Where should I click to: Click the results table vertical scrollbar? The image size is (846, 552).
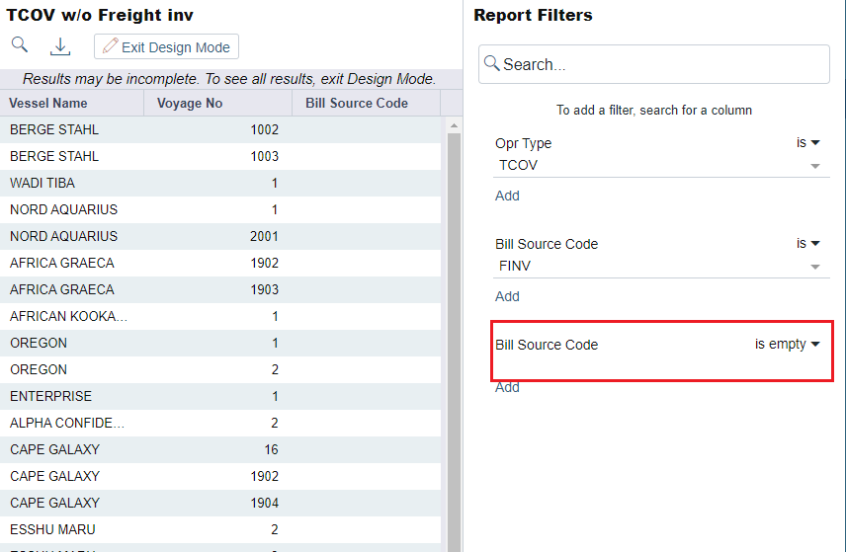click(x=454, y=336)
